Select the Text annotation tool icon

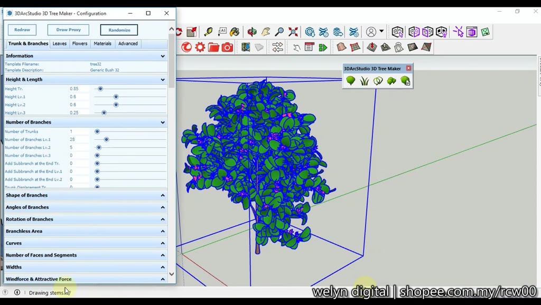click(x=222, y=32)
